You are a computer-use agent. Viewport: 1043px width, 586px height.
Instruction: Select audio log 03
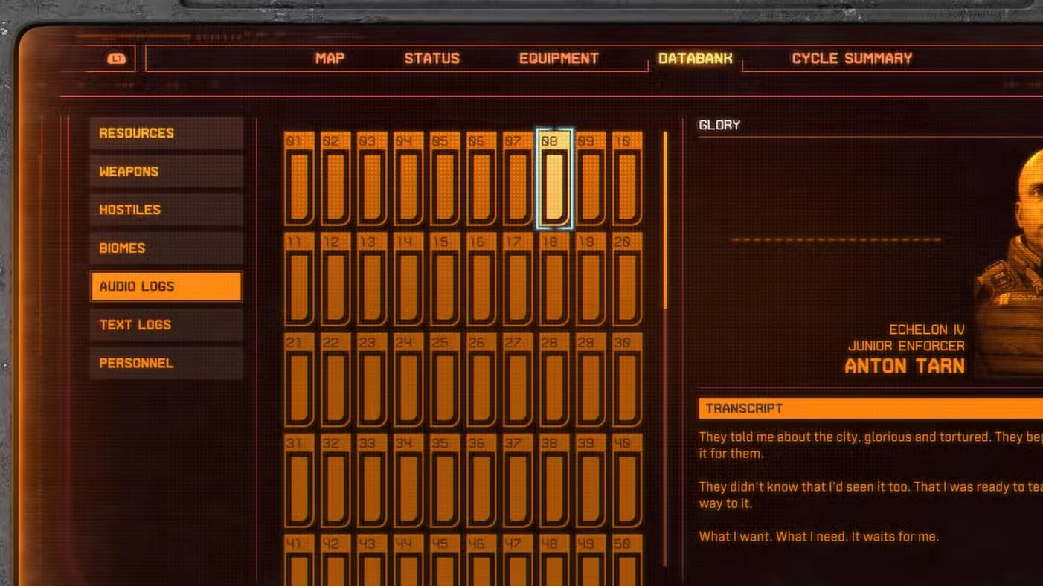tap(372, 178)
